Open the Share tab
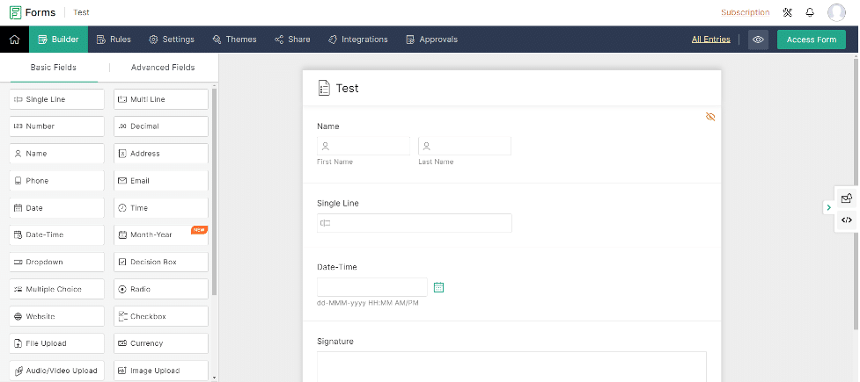This screenshot has width=860, height=382. [292, 40]
